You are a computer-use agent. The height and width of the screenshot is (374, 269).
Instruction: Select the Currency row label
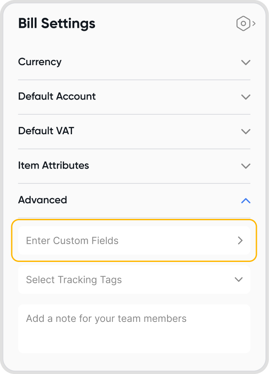pyautogui.click(x=40, y=62)
